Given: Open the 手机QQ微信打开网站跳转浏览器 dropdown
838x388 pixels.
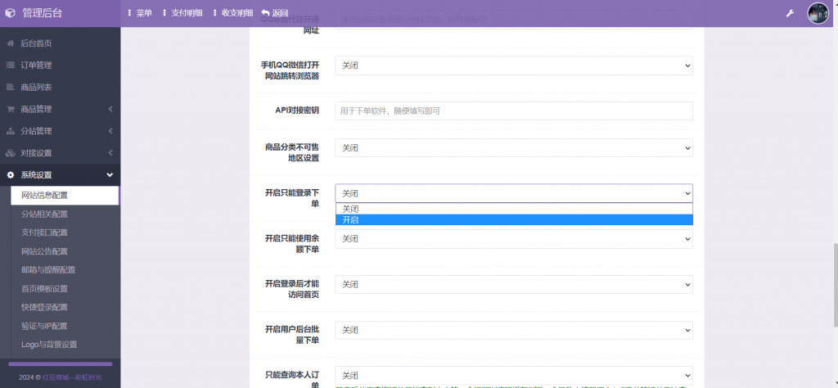Looking at the screenshot, I should coord(514,65).
